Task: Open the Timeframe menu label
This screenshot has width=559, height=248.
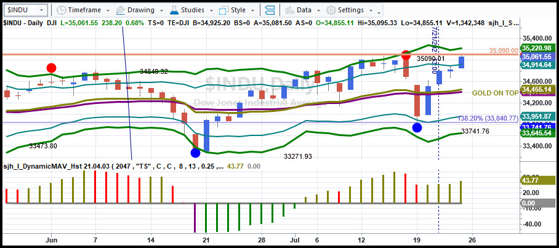Action: coord(84,10)
